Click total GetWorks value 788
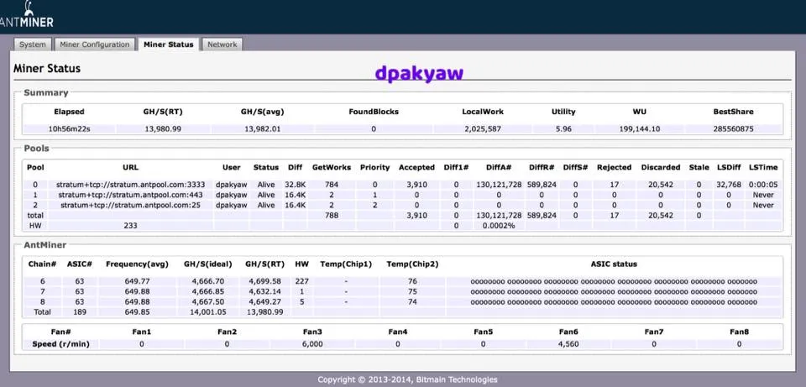 coord(332,216)
